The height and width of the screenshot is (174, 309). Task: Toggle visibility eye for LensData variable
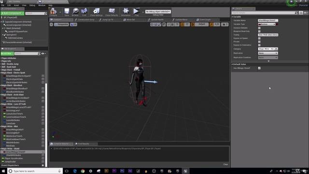pyautogui.click(x=43, y=123)
